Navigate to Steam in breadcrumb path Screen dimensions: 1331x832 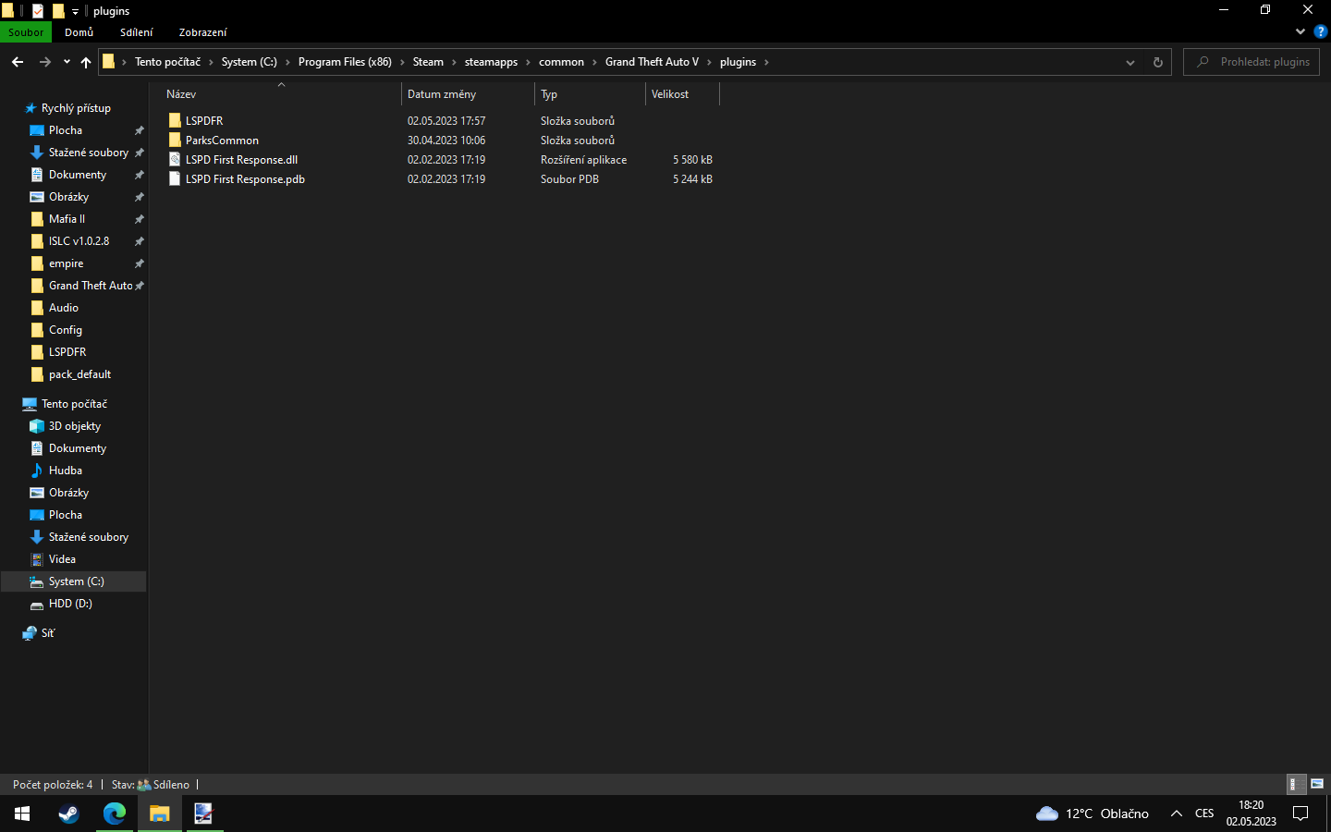click(x=428, y=62)
